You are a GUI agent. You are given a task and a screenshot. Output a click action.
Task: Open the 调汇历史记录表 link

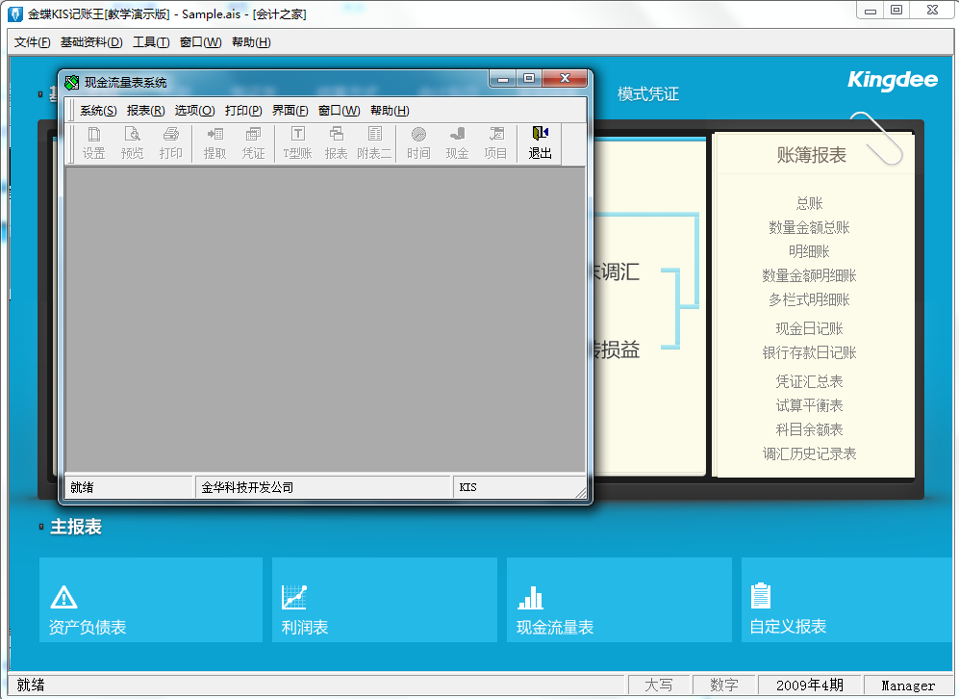coord(809,454)
